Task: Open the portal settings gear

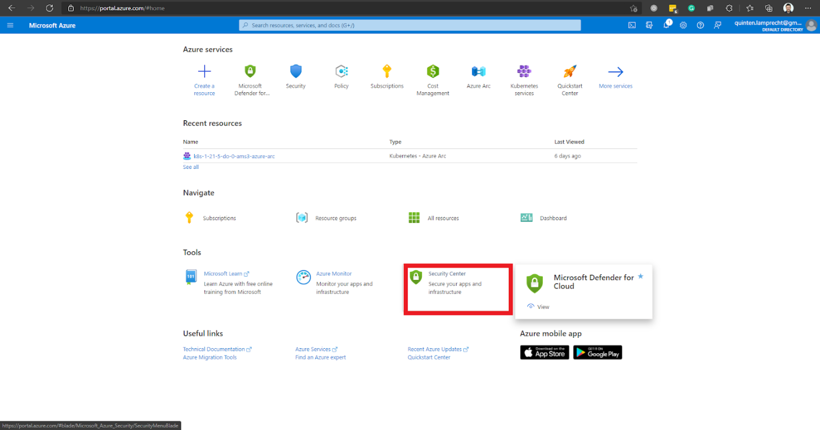Action: [683, 25]
